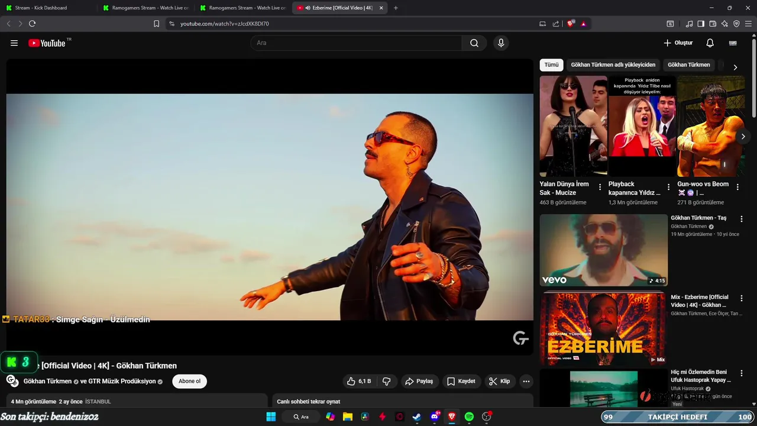
Task: Switch to Stream - Kick Dashboard tab
Action: point(48,8)
